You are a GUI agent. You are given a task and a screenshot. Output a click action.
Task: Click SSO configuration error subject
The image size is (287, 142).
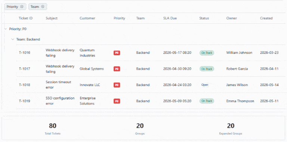tap(60, 101)
